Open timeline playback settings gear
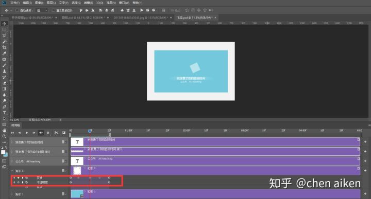The width and height of the screenshot is (371, 199). (x=48, y=133)
